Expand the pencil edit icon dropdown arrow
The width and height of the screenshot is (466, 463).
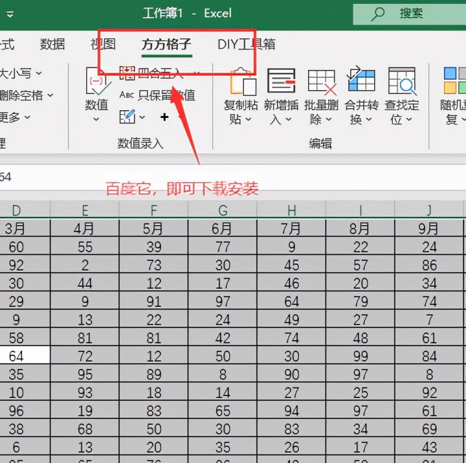coord(142,117)
